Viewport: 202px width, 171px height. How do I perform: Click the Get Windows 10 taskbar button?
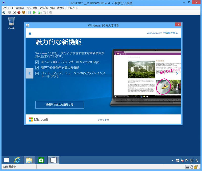click(x=53, y=160)
